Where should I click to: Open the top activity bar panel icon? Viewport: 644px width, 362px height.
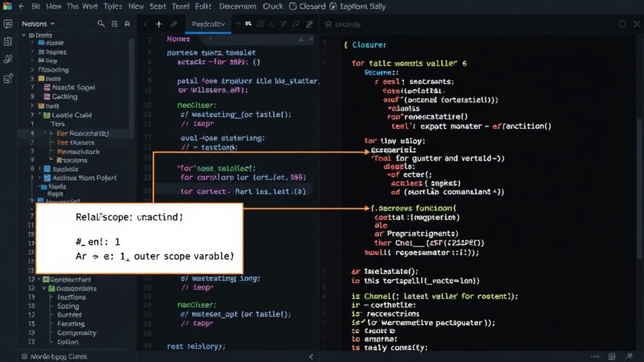tap(8, 24)
